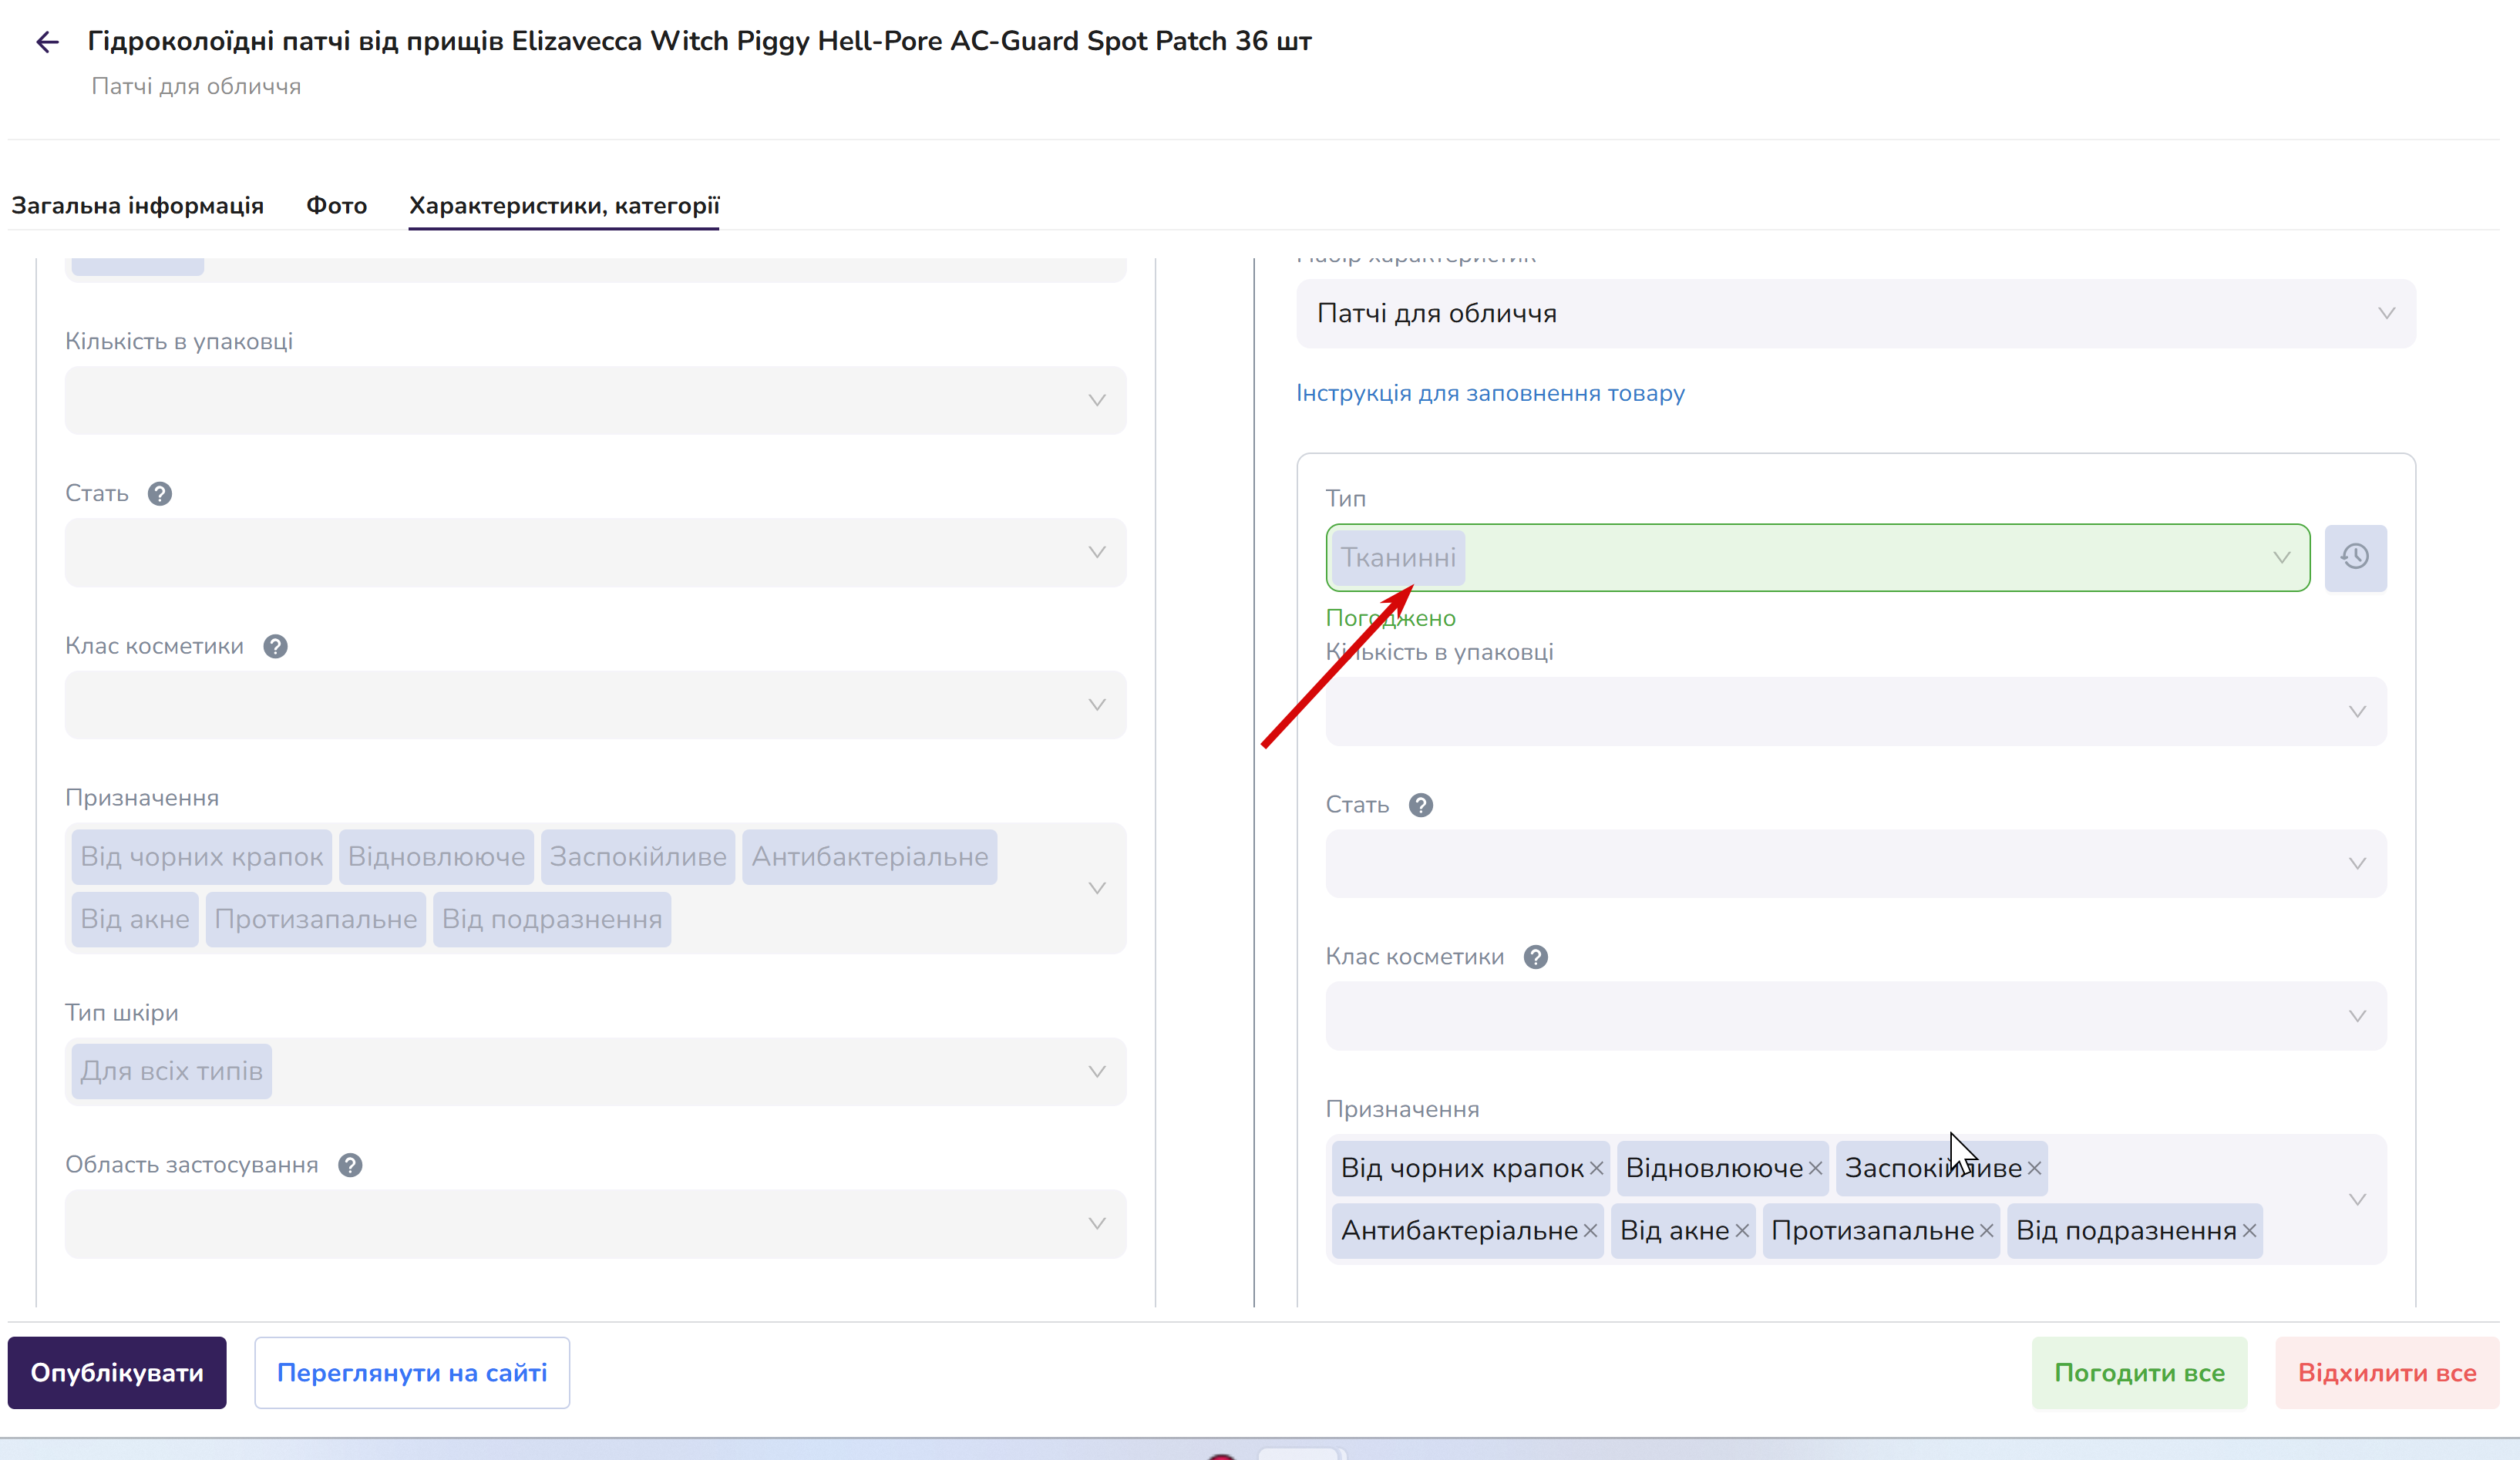Click help icon beside left Клас косметики
The image size is (2520, 1460).
coord(275,646)
